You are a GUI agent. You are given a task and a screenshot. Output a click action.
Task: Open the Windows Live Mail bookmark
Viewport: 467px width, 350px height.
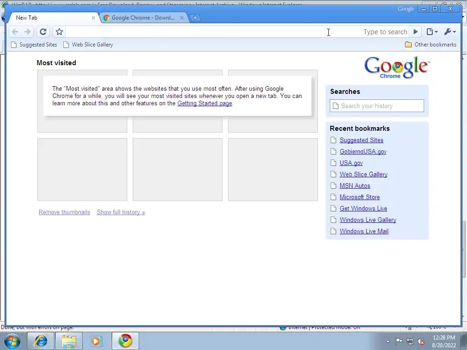coord(364,231)
